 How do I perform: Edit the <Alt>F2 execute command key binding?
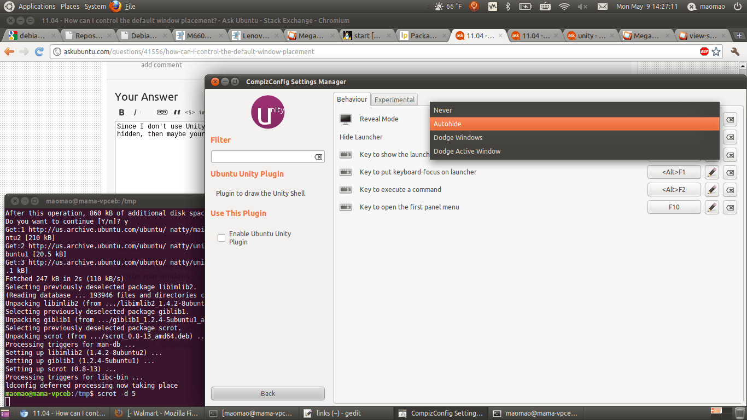click(711, 190)
